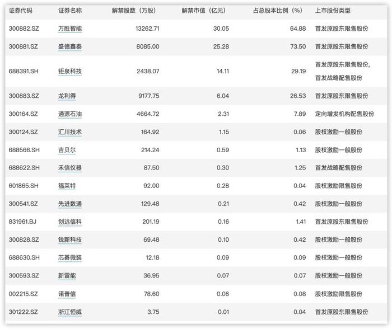Select the code 002215.SZ
Screen dimensions: 392x329
coord(24,294)
